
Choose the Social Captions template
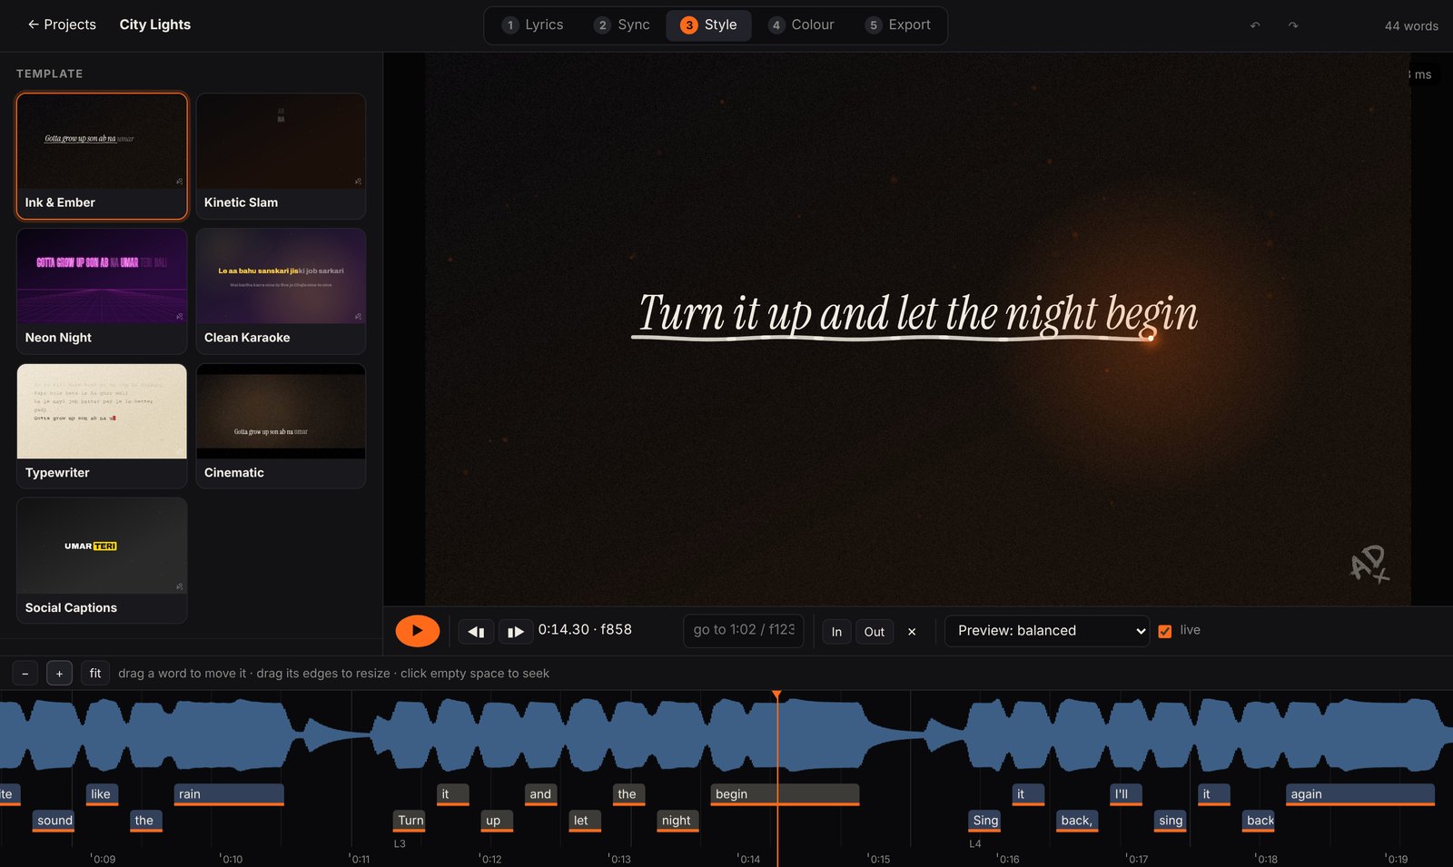(102, 560)
